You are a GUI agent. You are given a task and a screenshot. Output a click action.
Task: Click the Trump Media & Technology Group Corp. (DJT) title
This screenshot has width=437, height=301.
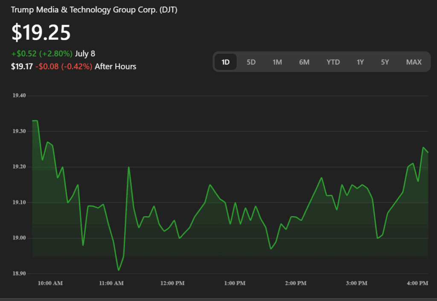coord(94,10)
